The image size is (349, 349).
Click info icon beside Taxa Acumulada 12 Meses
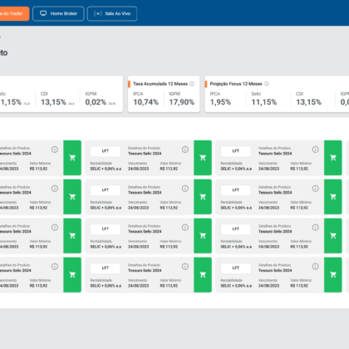192,84
